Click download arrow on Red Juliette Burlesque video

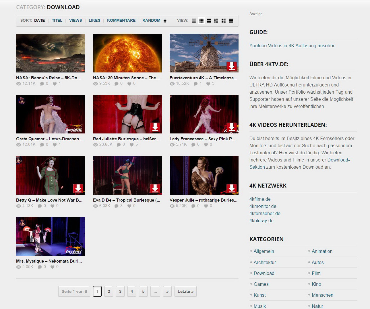click(x=155, y=127)
